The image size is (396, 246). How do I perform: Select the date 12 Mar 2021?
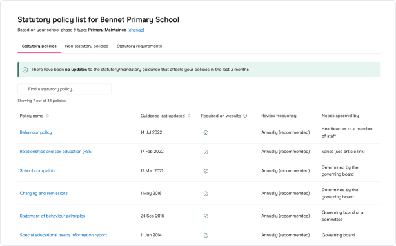tap(152, 171)
